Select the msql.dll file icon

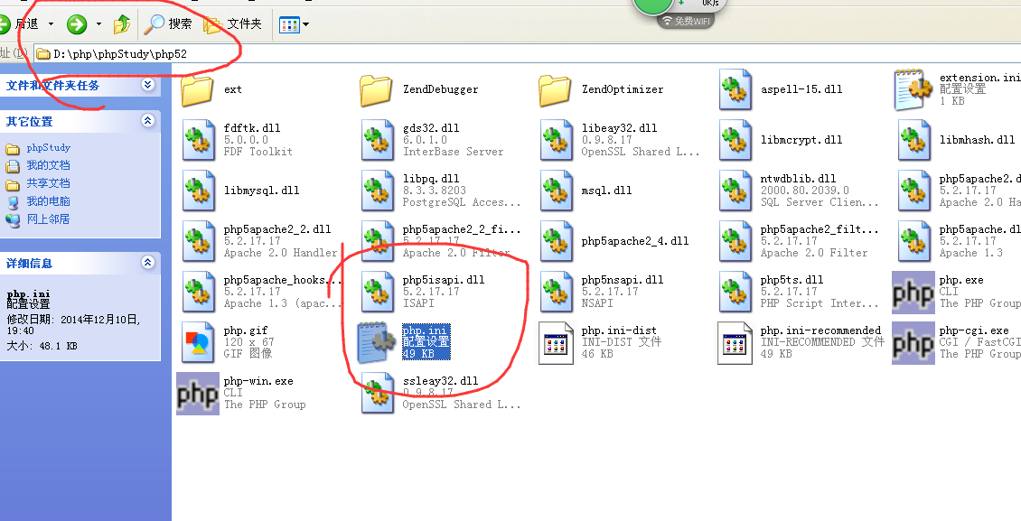coord(557,191)
